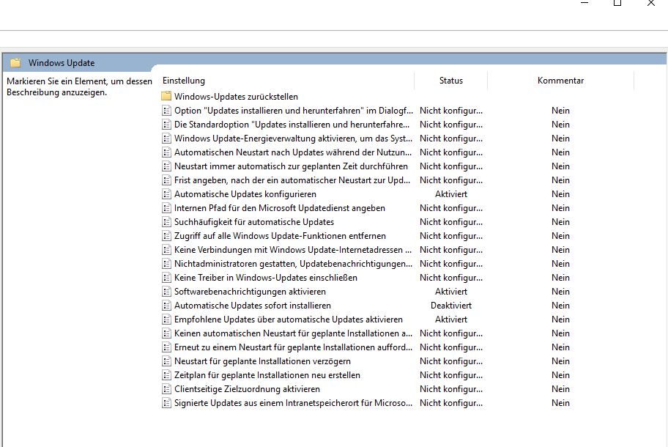Sort by the Status column header
Image resolution: width=668 pixels, height=447 pixels.
point(450,81)
